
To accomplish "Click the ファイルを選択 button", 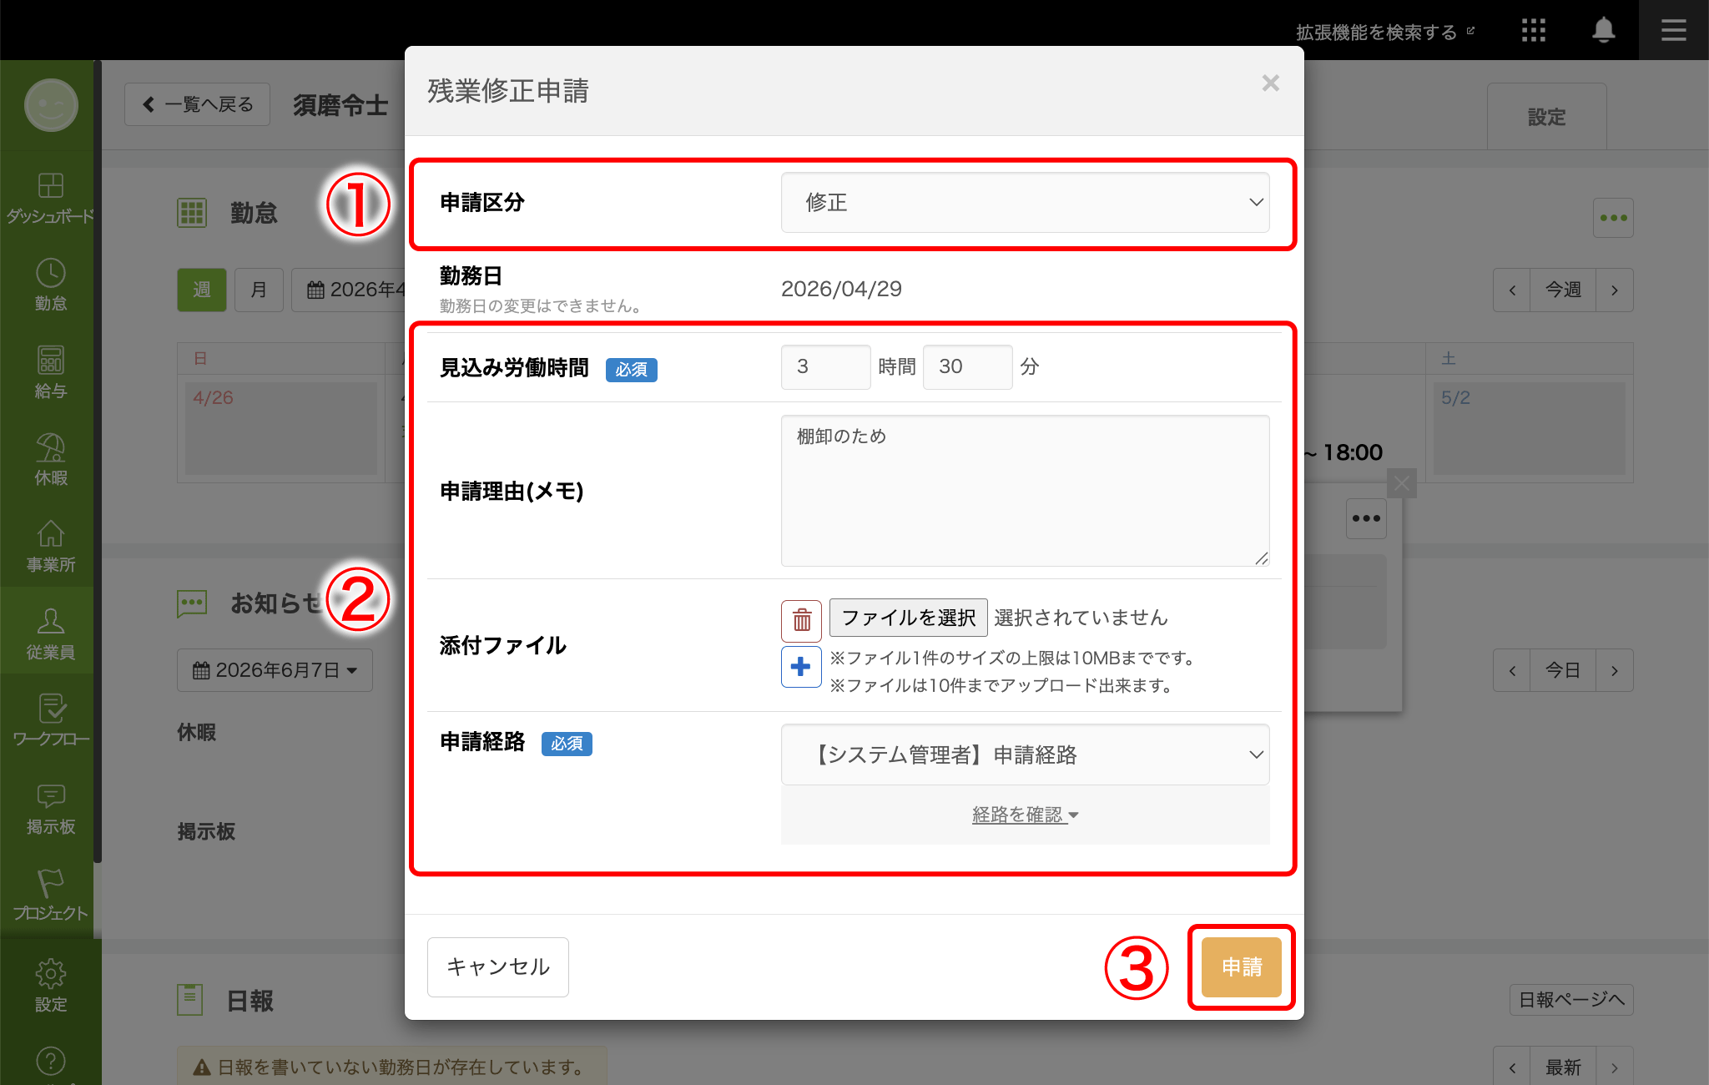I will [x=909, y=618].
